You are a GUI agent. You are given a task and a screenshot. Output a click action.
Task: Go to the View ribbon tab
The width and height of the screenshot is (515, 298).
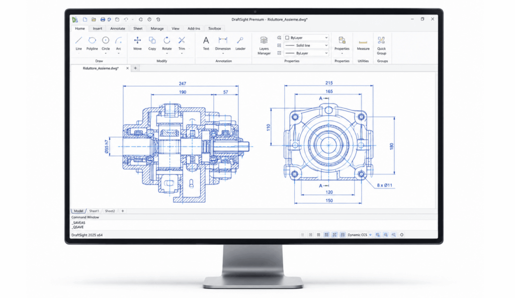pos(176,29)
